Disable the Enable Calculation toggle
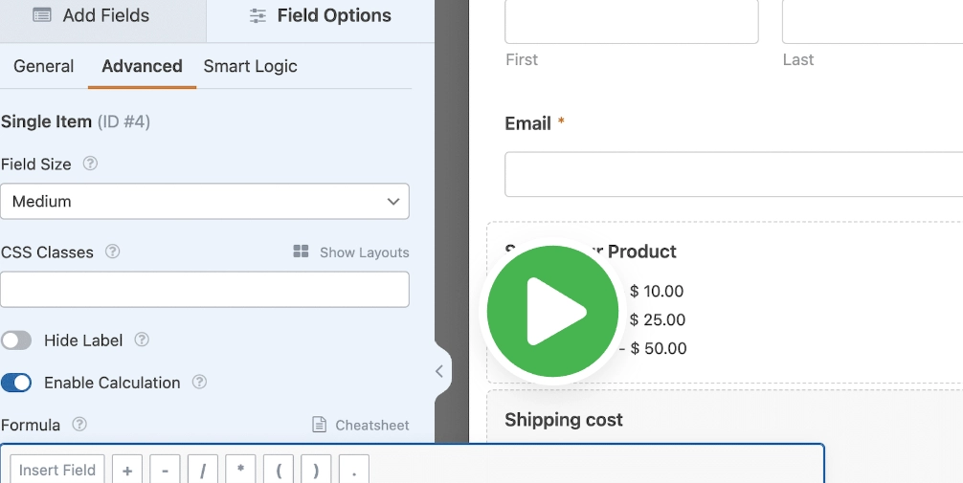 (16, 383)
